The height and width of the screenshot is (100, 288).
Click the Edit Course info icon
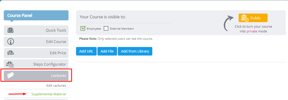pyautogui.click(x=11, y=41)
